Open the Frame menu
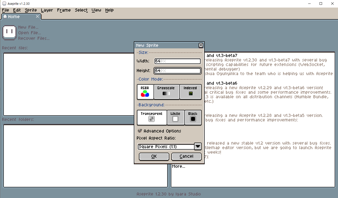The height and width of the screenshot is (198, 338). pyautogui.click(x=64, y=10)
